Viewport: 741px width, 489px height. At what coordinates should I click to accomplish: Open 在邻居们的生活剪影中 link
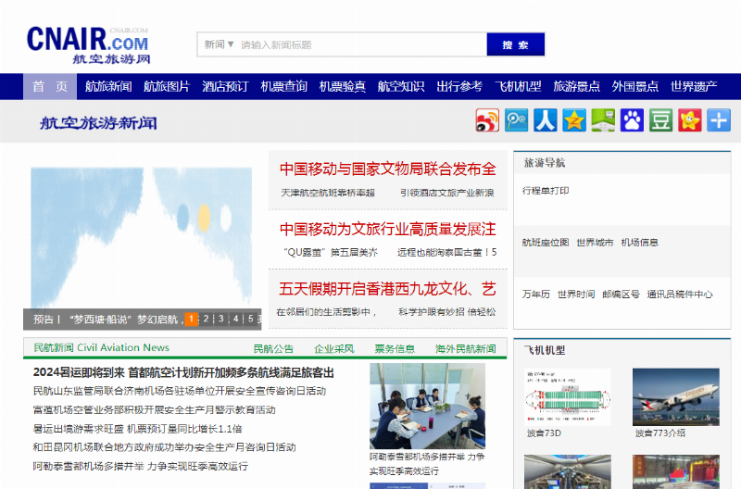tap(327, 312)
